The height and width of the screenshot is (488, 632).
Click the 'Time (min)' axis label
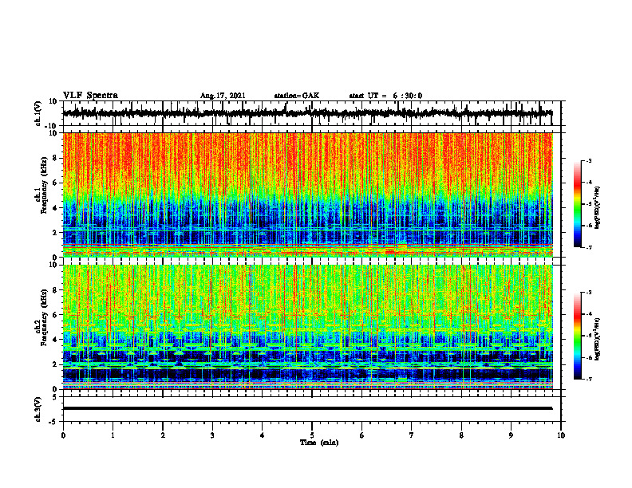[x=319, y=443]
